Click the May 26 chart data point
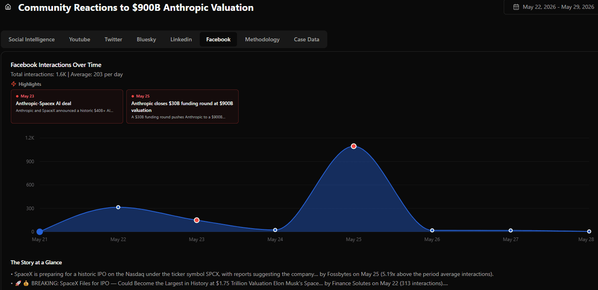This screenshot has width=598, height=290. [x=432, y=230]
